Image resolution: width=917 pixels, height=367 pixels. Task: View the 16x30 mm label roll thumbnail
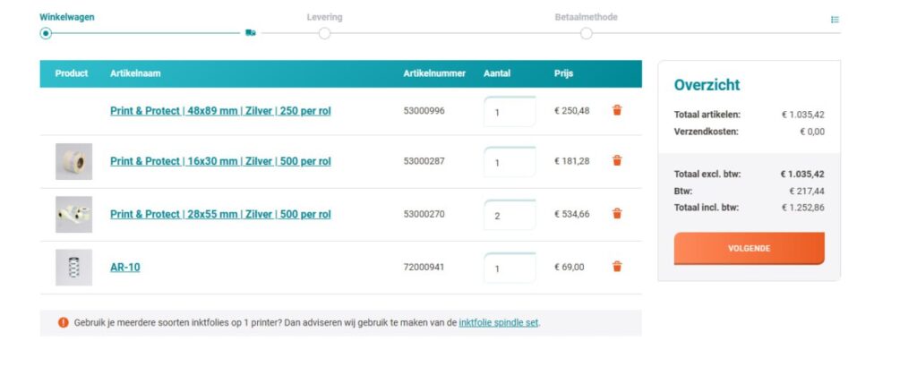coord(73,162)
